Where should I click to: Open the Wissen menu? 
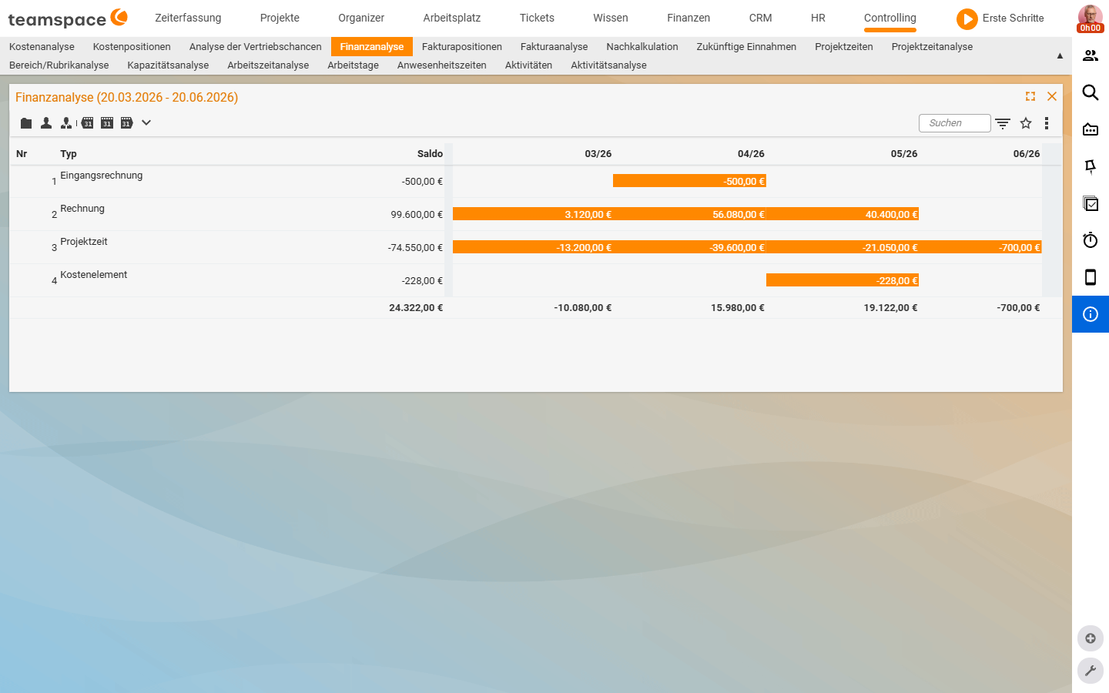[x=611, y=18]
